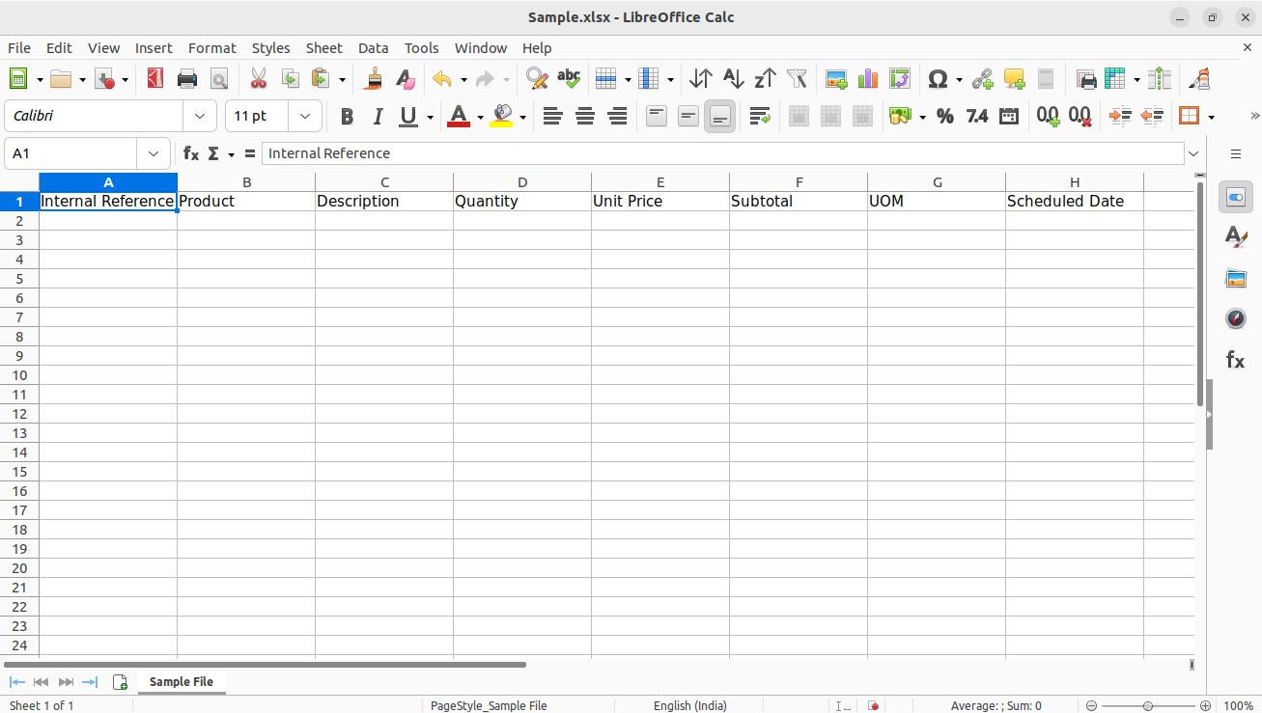Open background color dropdown arrow
The image size is (1262, 713).
tap(522, 117)
